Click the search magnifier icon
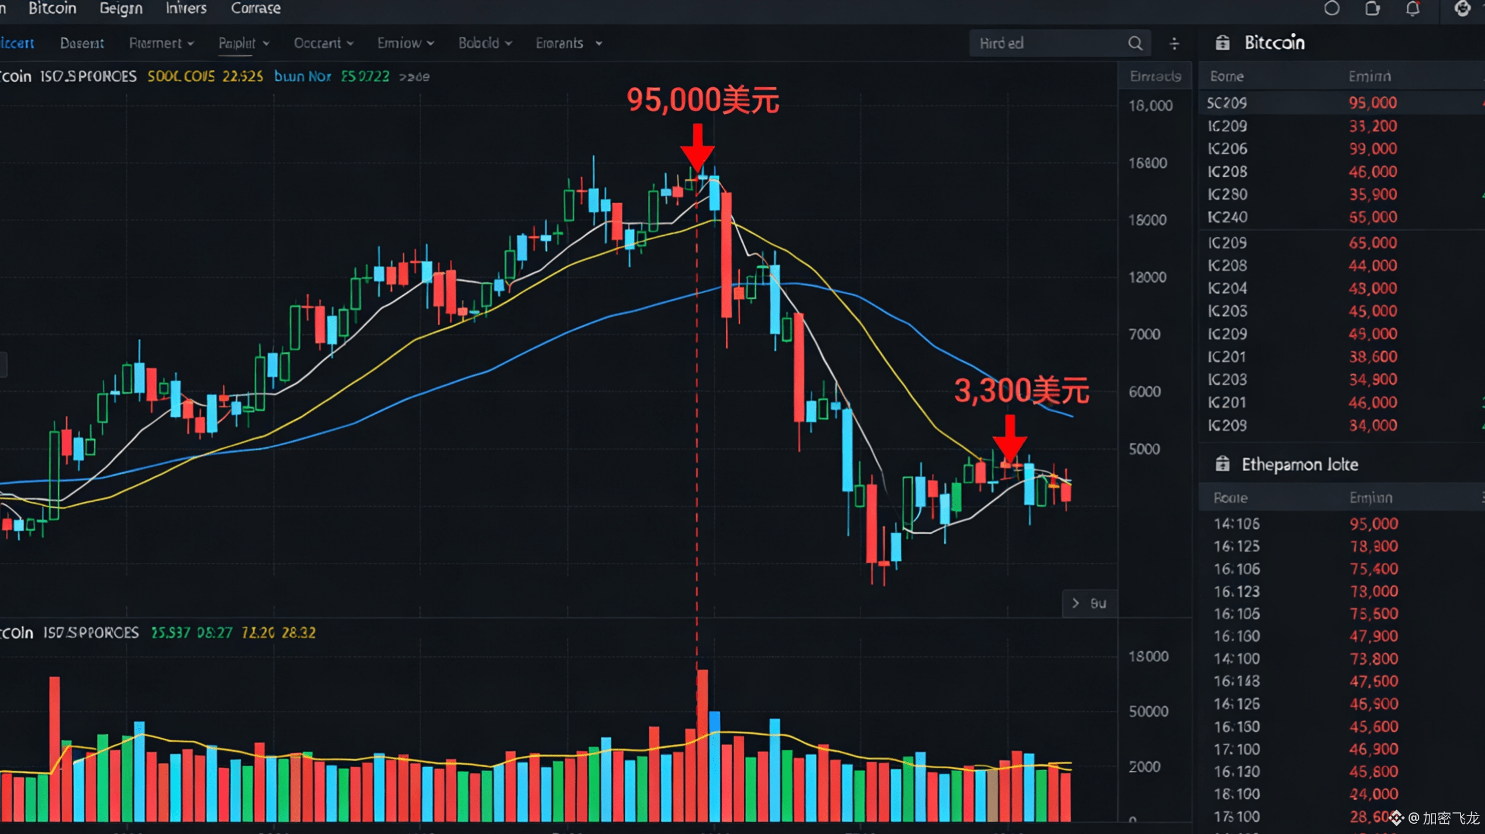This screenshot has width=1485, height=834. [x=1135, y=44]
